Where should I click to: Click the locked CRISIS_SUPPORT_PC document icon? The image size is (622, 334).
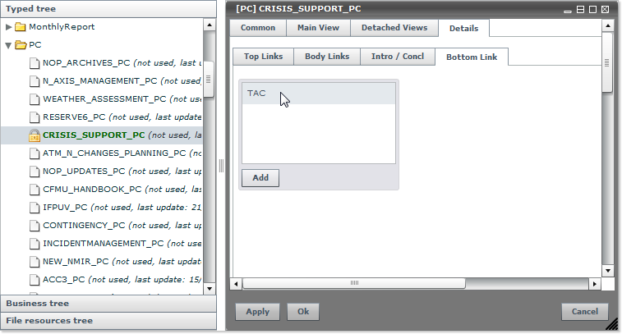pos(34,135)
